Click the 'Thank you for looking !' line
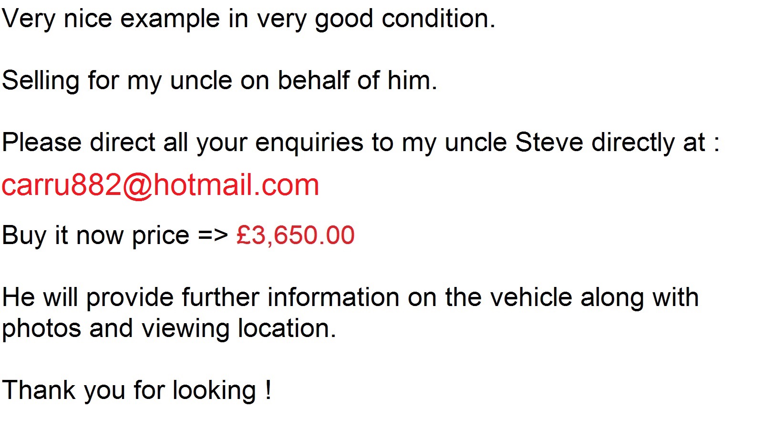Screen dimensions: 763x429 tap(137, 391)
